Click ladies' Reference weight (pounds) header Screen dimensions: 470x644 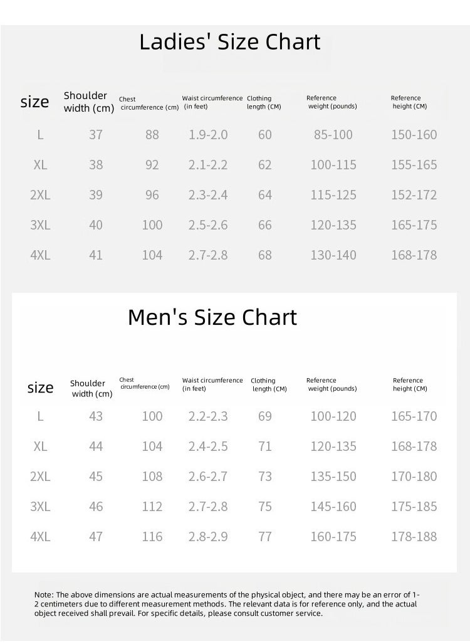point(332,102)
